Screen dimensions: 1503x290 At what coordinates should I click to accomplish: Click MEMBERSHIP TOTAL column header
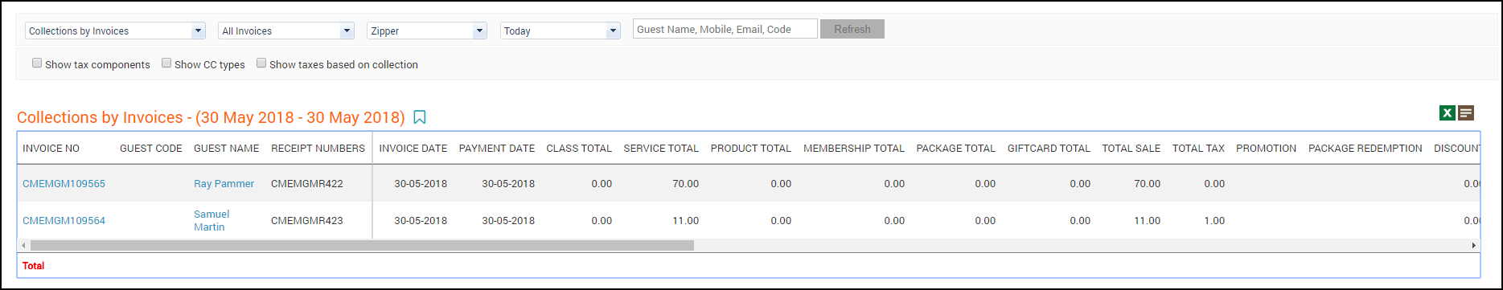pos(854,149)
